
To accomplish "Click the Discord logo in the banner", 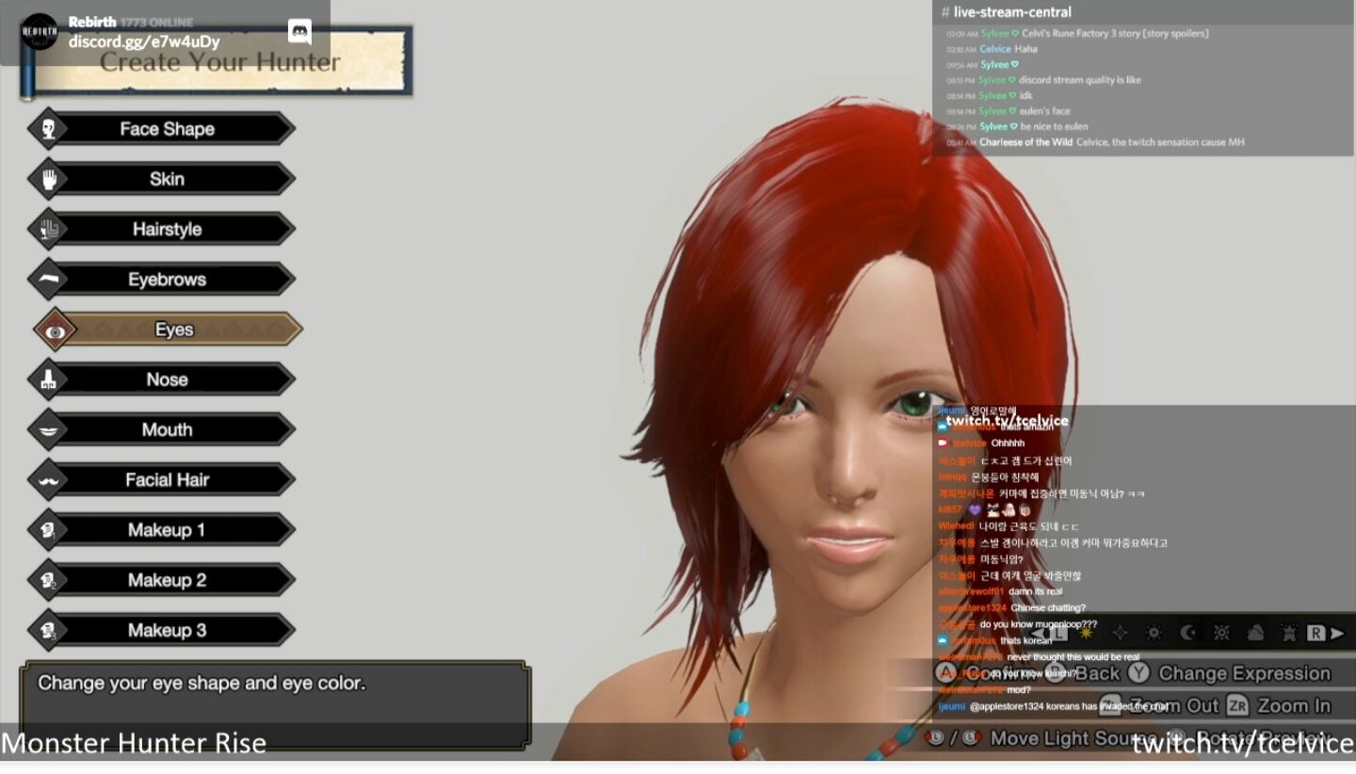I will 299,32.
